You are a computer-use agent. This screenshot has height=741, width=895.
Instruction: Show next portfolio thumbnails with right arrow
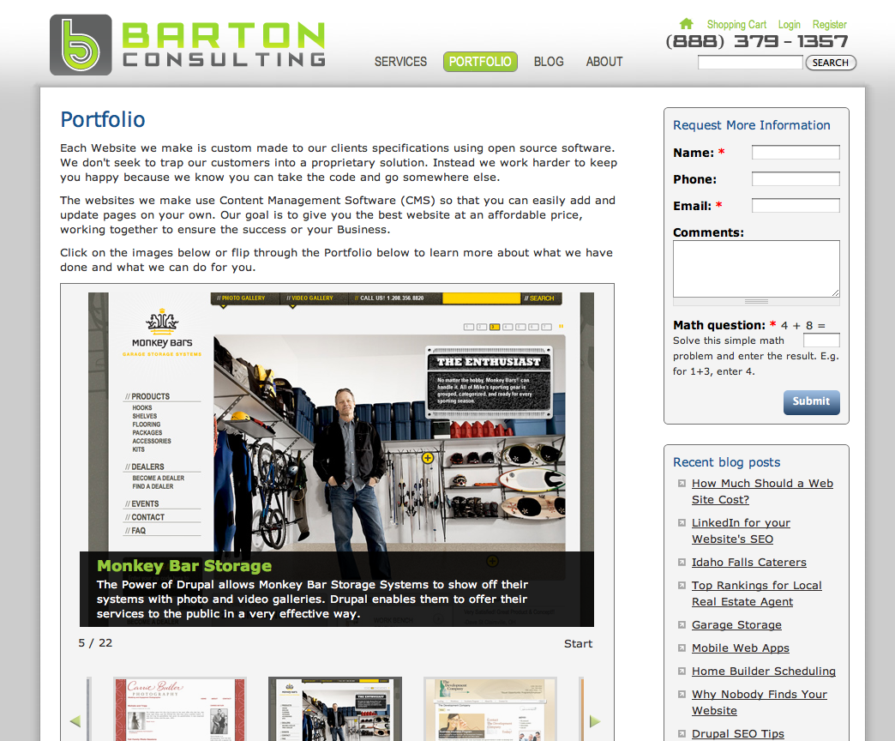595,721
